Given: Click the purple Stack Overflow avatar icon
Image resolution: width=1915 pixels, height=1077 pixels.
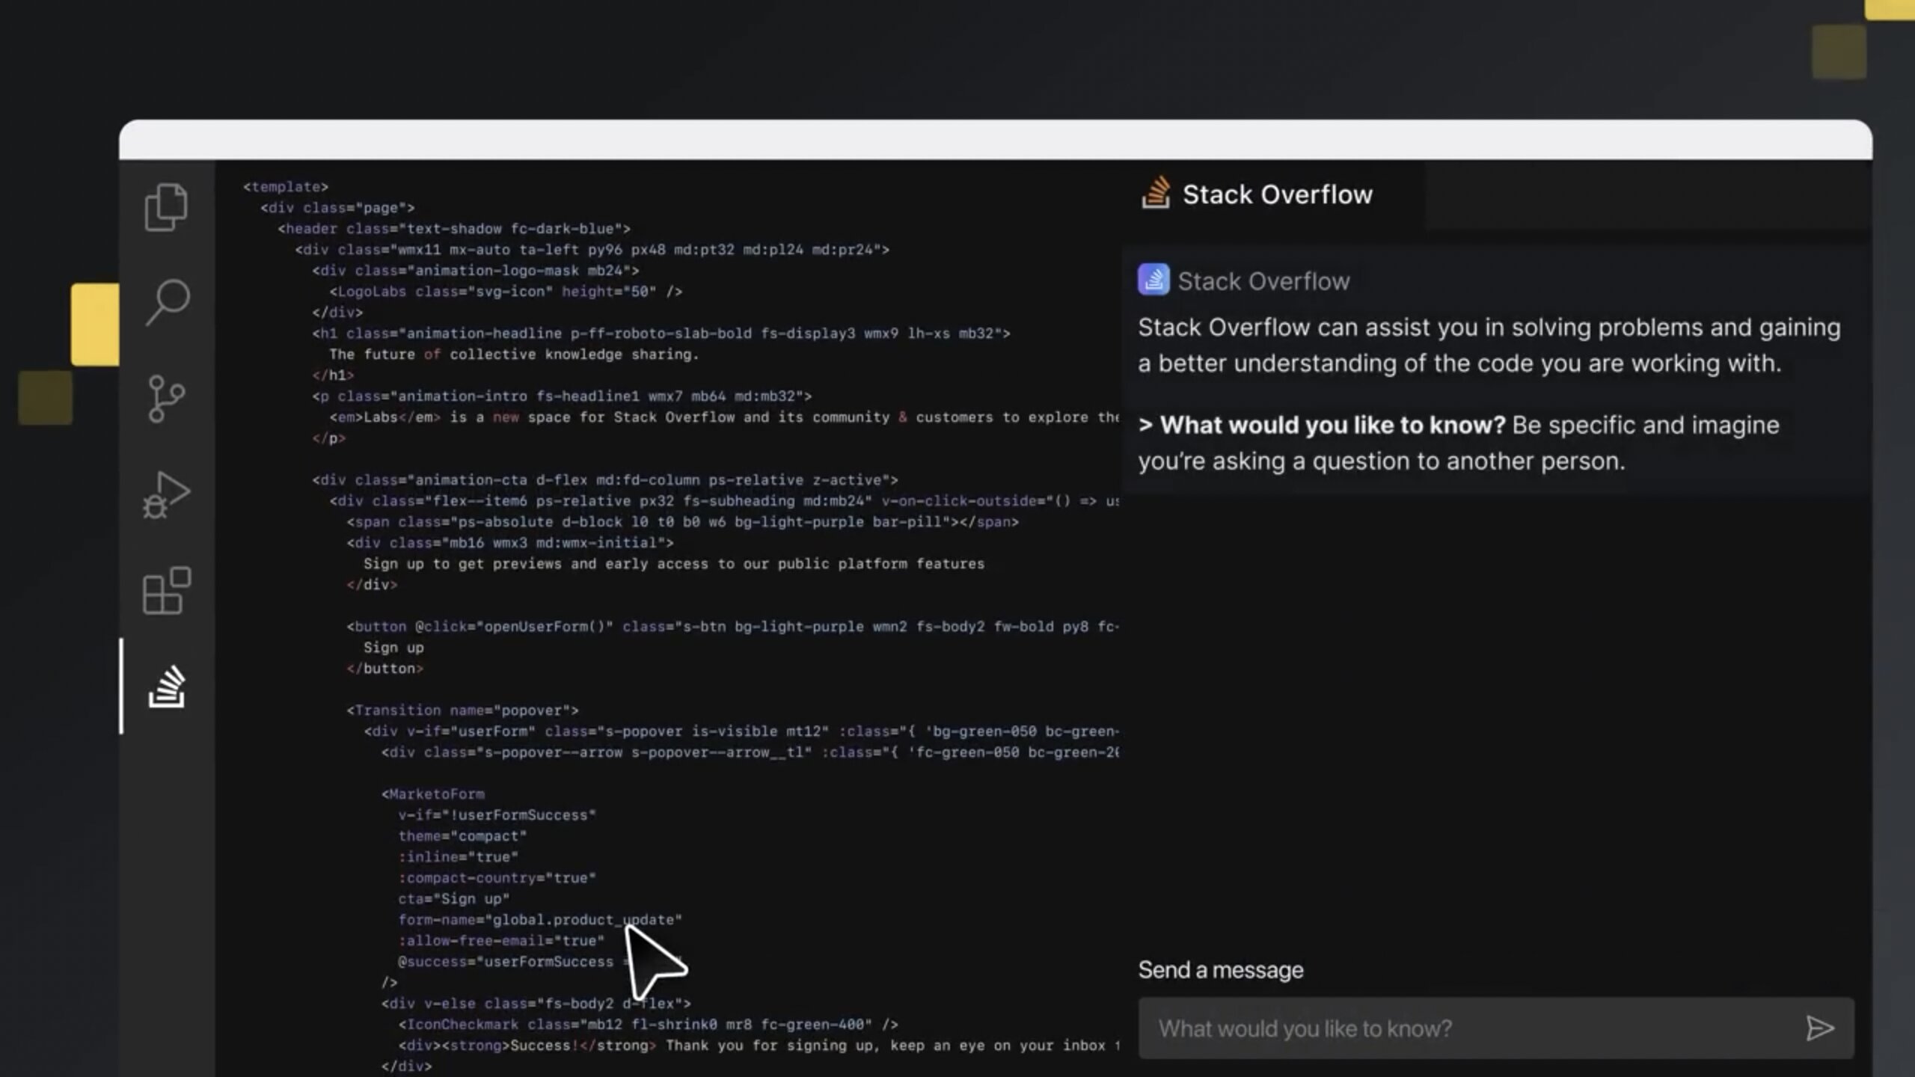Looking at the screenshot, I should pos(1153,280).
